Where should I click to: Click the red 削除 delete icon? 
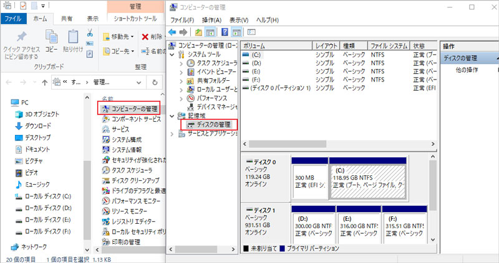145,37
